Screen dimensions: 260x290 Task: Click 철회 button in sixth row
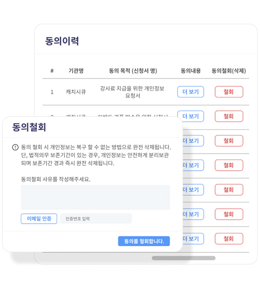pos(229,214)
